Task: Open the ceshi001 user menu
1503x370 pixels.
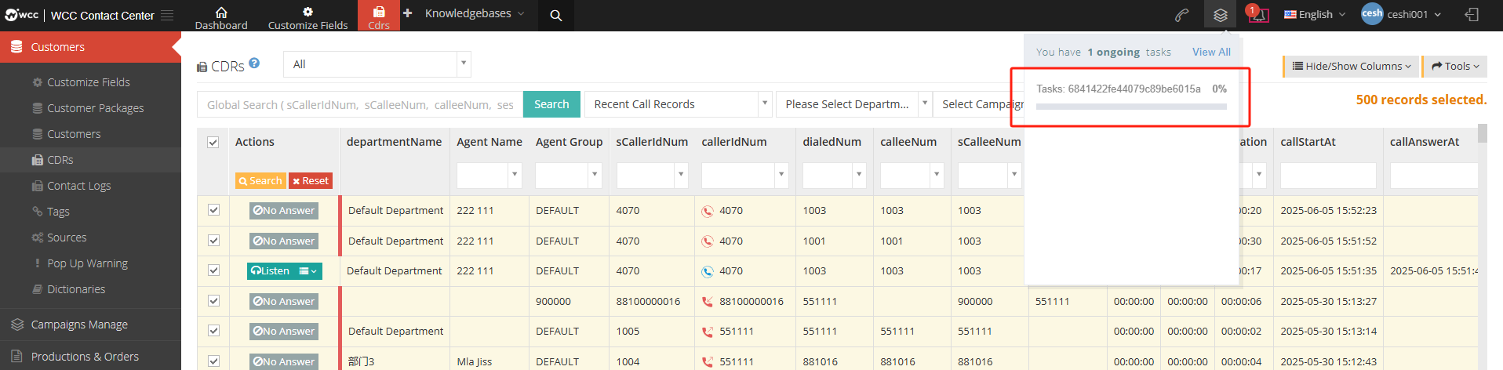Action: click(x=1402, y=14)
